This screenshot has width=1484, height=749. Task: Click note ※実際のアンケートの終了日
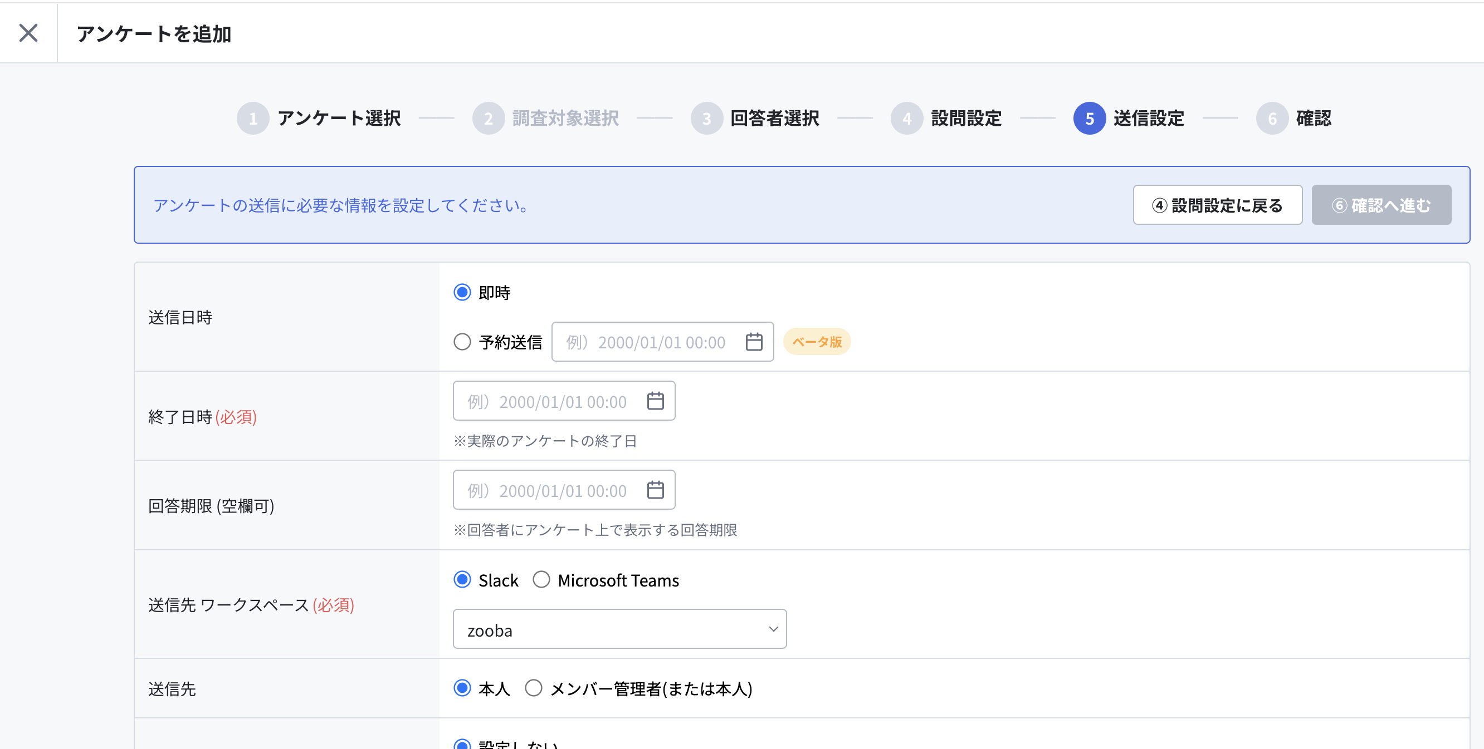tap(545, 441)
